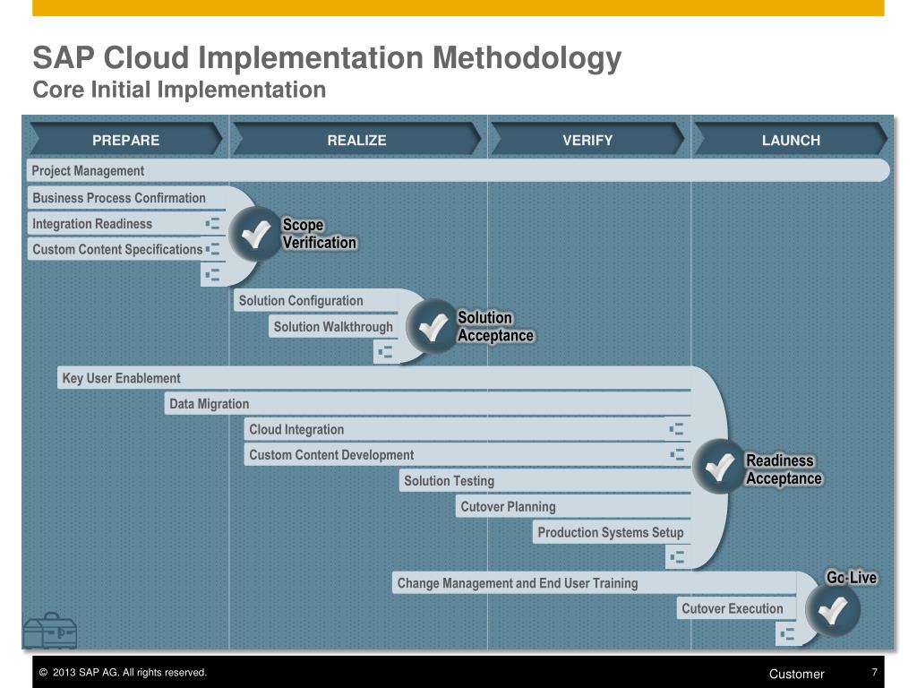The width and height of the screenshot is (917, 688).
Task: Click the Cutover Planning bar
Action: click(573, 507)
